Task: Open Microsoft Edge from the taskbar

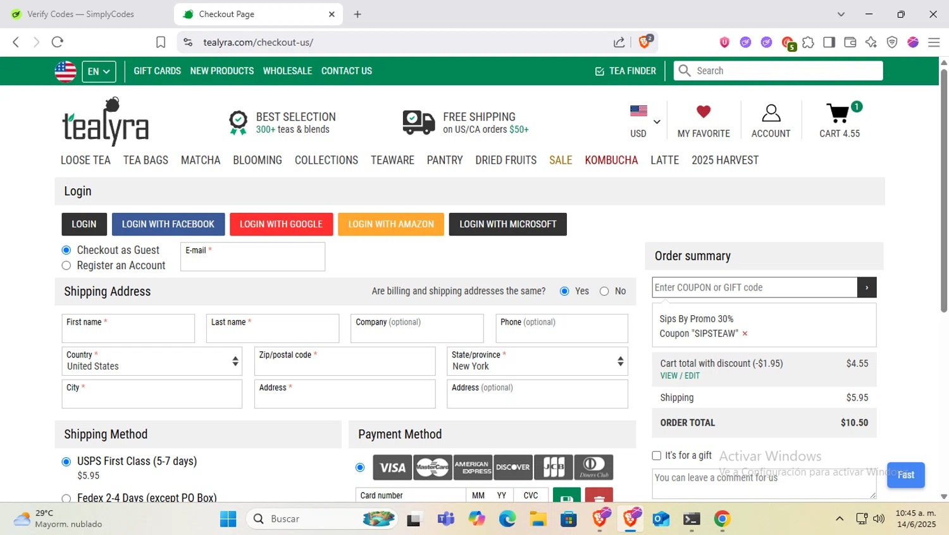Action: (507, 519)
